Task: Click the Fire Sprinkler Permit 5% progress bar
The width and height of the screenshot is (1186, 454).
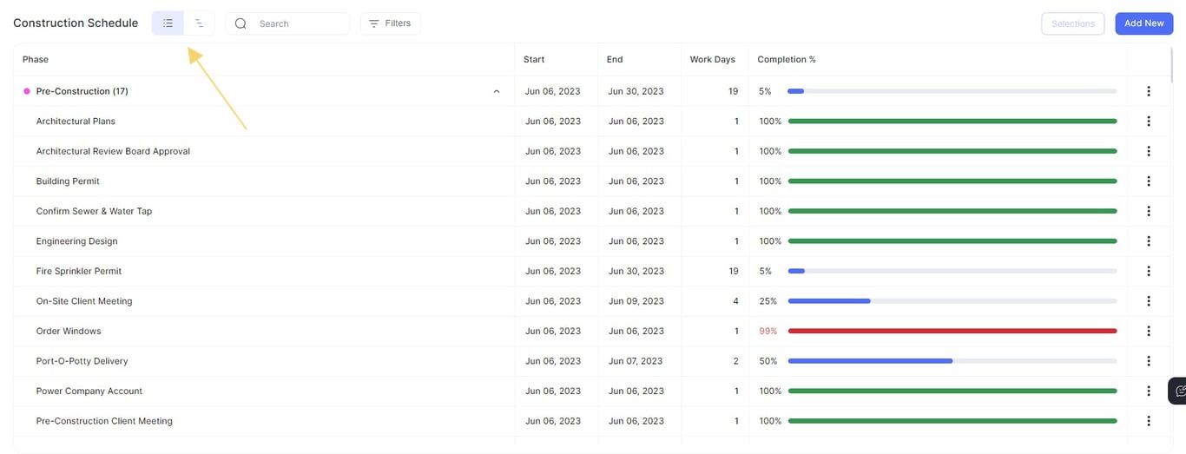Action: coord(952,271)
